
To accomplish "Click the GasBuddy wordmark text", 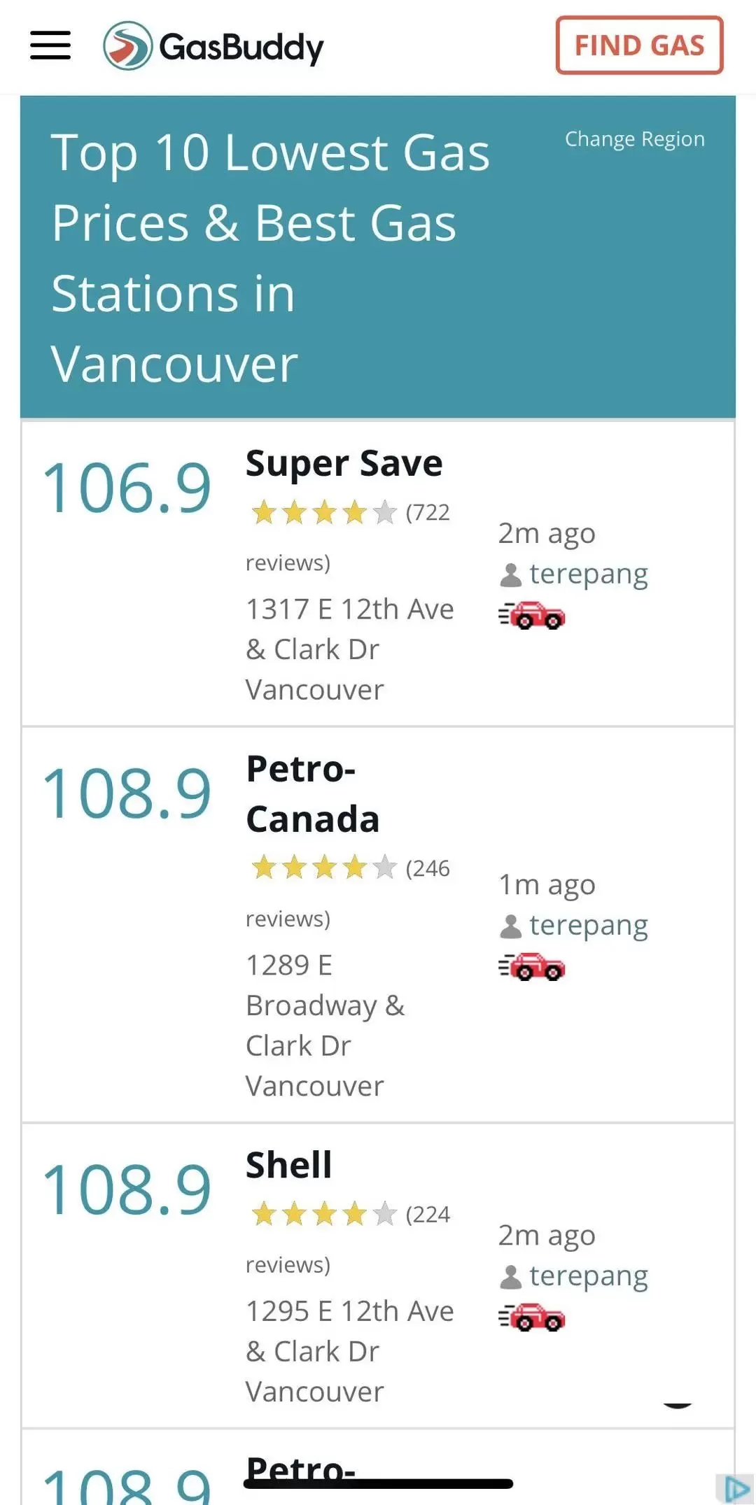I will click(241, 48).
